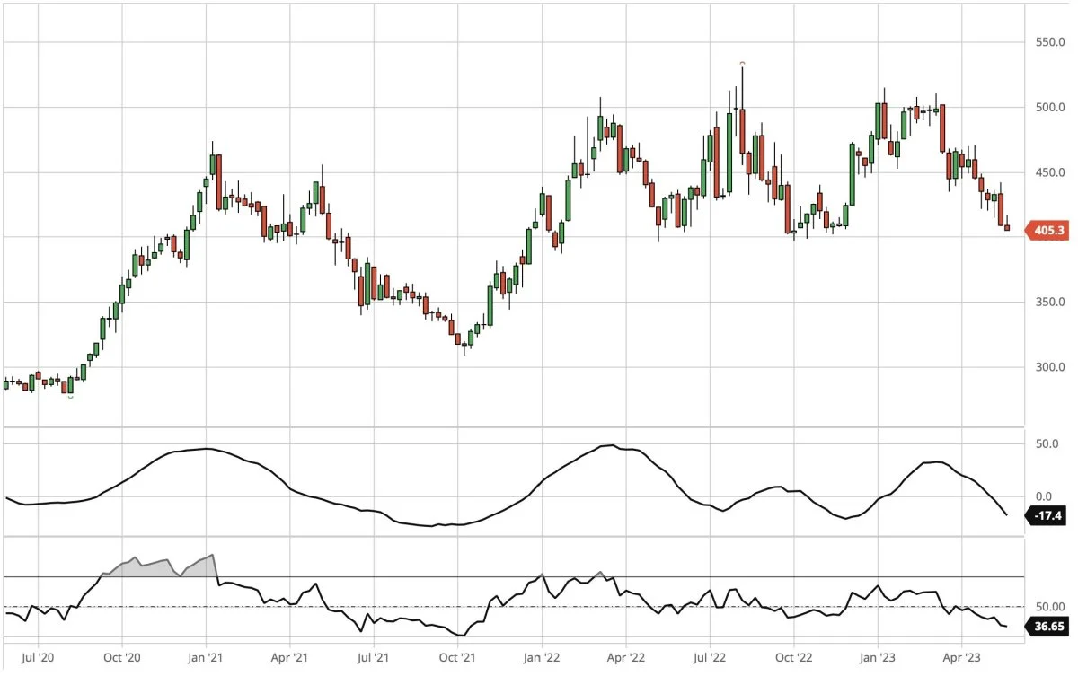
Task: Click the 500.0 price axis label
Action: click(1048, 108)
